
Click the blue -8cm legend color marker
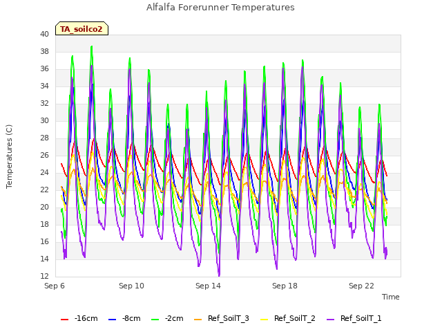(112, 320)
